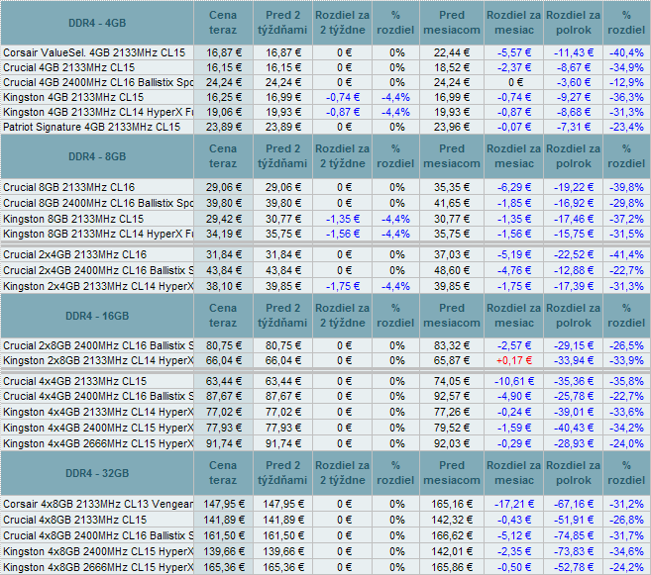The image size is (651, 575).
Task: Select Kingston 4GB 2133MHz CL15 row name
Action: point(73,97)
